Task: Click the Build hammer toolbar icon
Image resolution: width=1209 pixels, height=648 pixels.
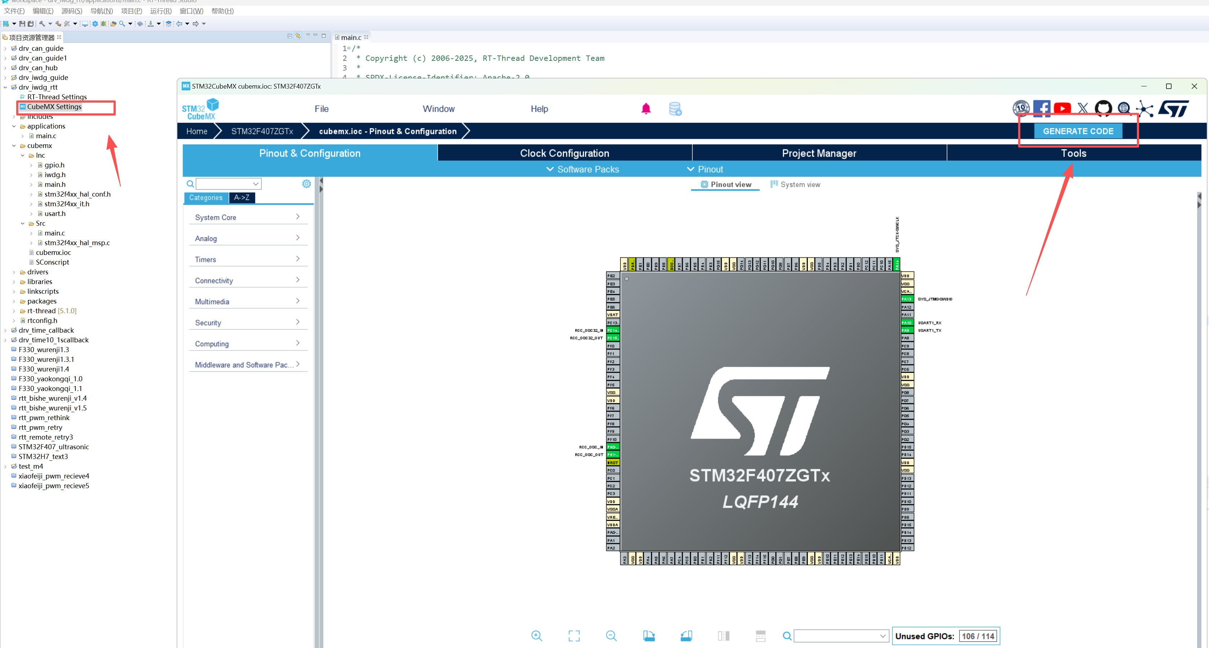Action: point(42,23)
